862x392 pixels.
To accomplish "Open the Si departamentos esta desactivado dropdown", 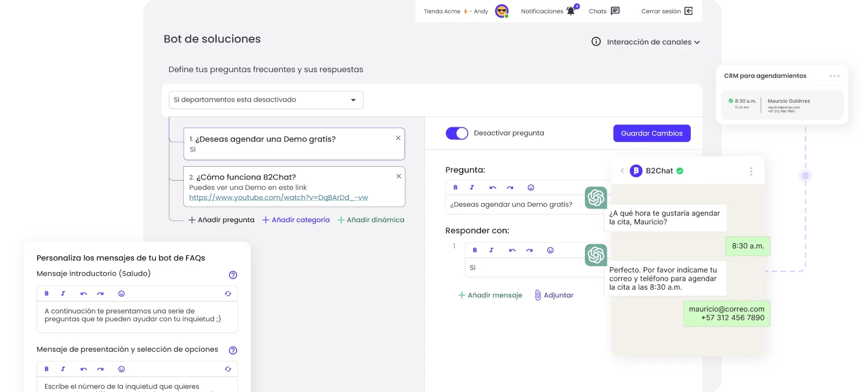I will click(x=266, y=100).
